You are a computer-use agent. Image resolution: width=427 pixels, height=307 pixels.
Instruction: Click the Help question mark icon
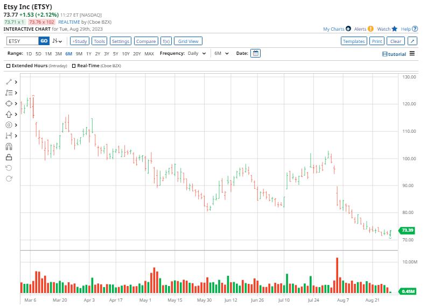click(x=415, y=28)
